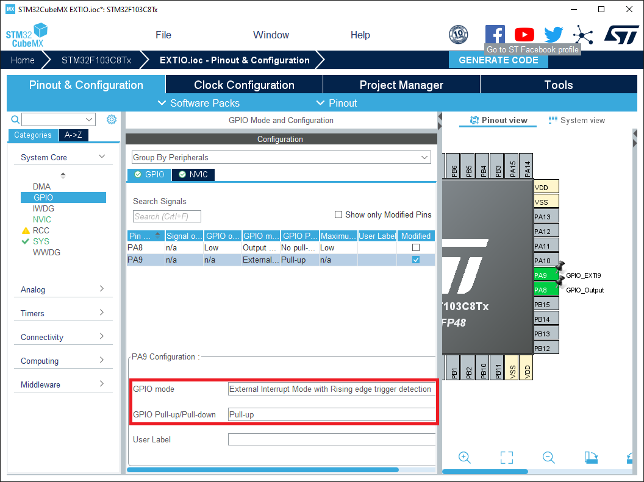Click the sort arrows in Pin column header
Screen dimensions: 644x482
click(x=157, y=235)
